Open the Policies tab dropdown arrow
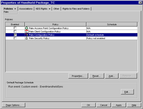Image resolution: width=143 pixels, height=109 pixels. tap(15, 9)
